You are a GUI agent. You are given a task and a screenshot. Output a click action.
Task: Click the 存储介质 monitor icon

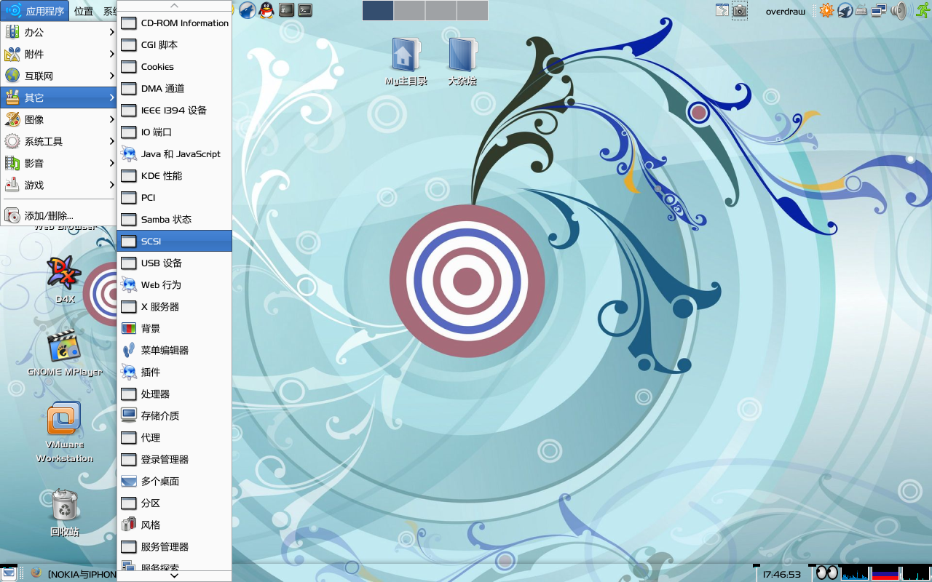click(x=129, y=415)
